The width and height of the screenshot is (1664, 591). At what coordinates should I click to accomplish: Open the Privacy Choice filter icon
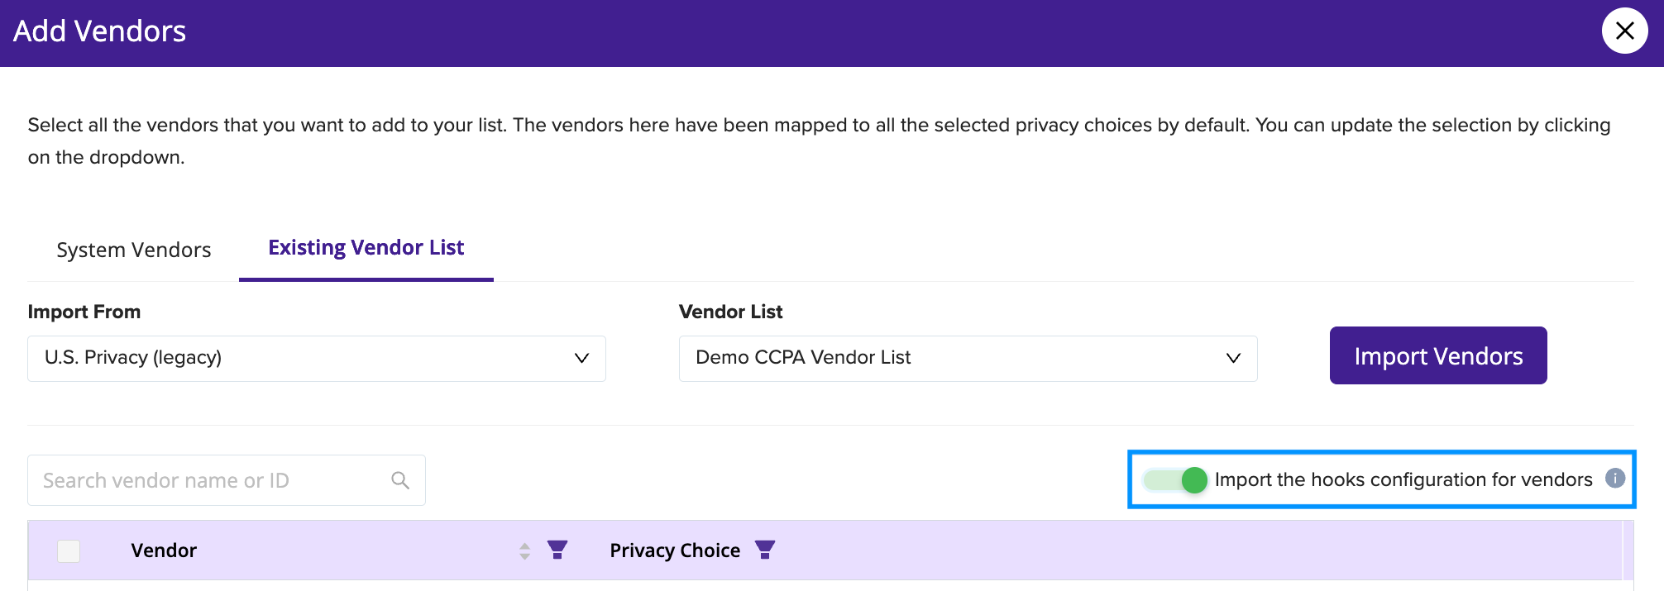(x=765, y=550)
